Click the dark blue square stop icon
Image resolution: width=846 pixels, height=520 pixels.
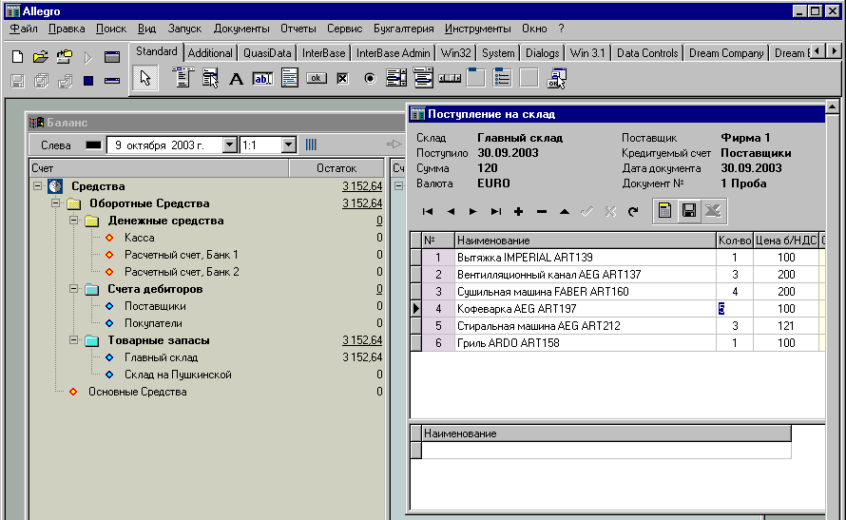(88, 81)
